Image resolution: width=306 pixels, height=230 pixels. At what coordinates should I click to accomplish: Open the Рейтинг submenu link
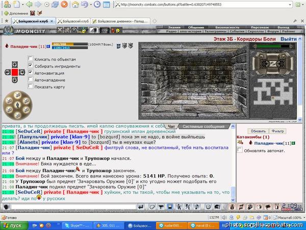(x=289, y=31)
